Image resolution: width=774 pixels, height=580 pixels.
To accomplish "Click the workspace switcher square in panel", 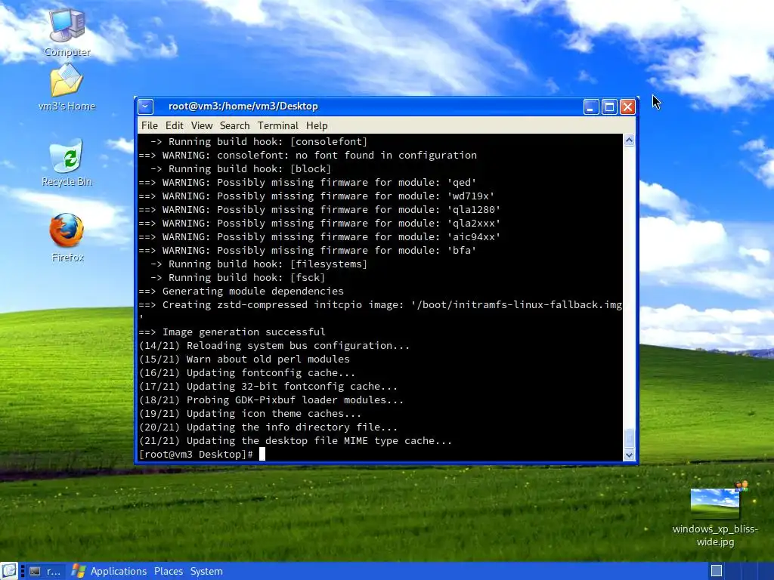I will tap(717, 571).
